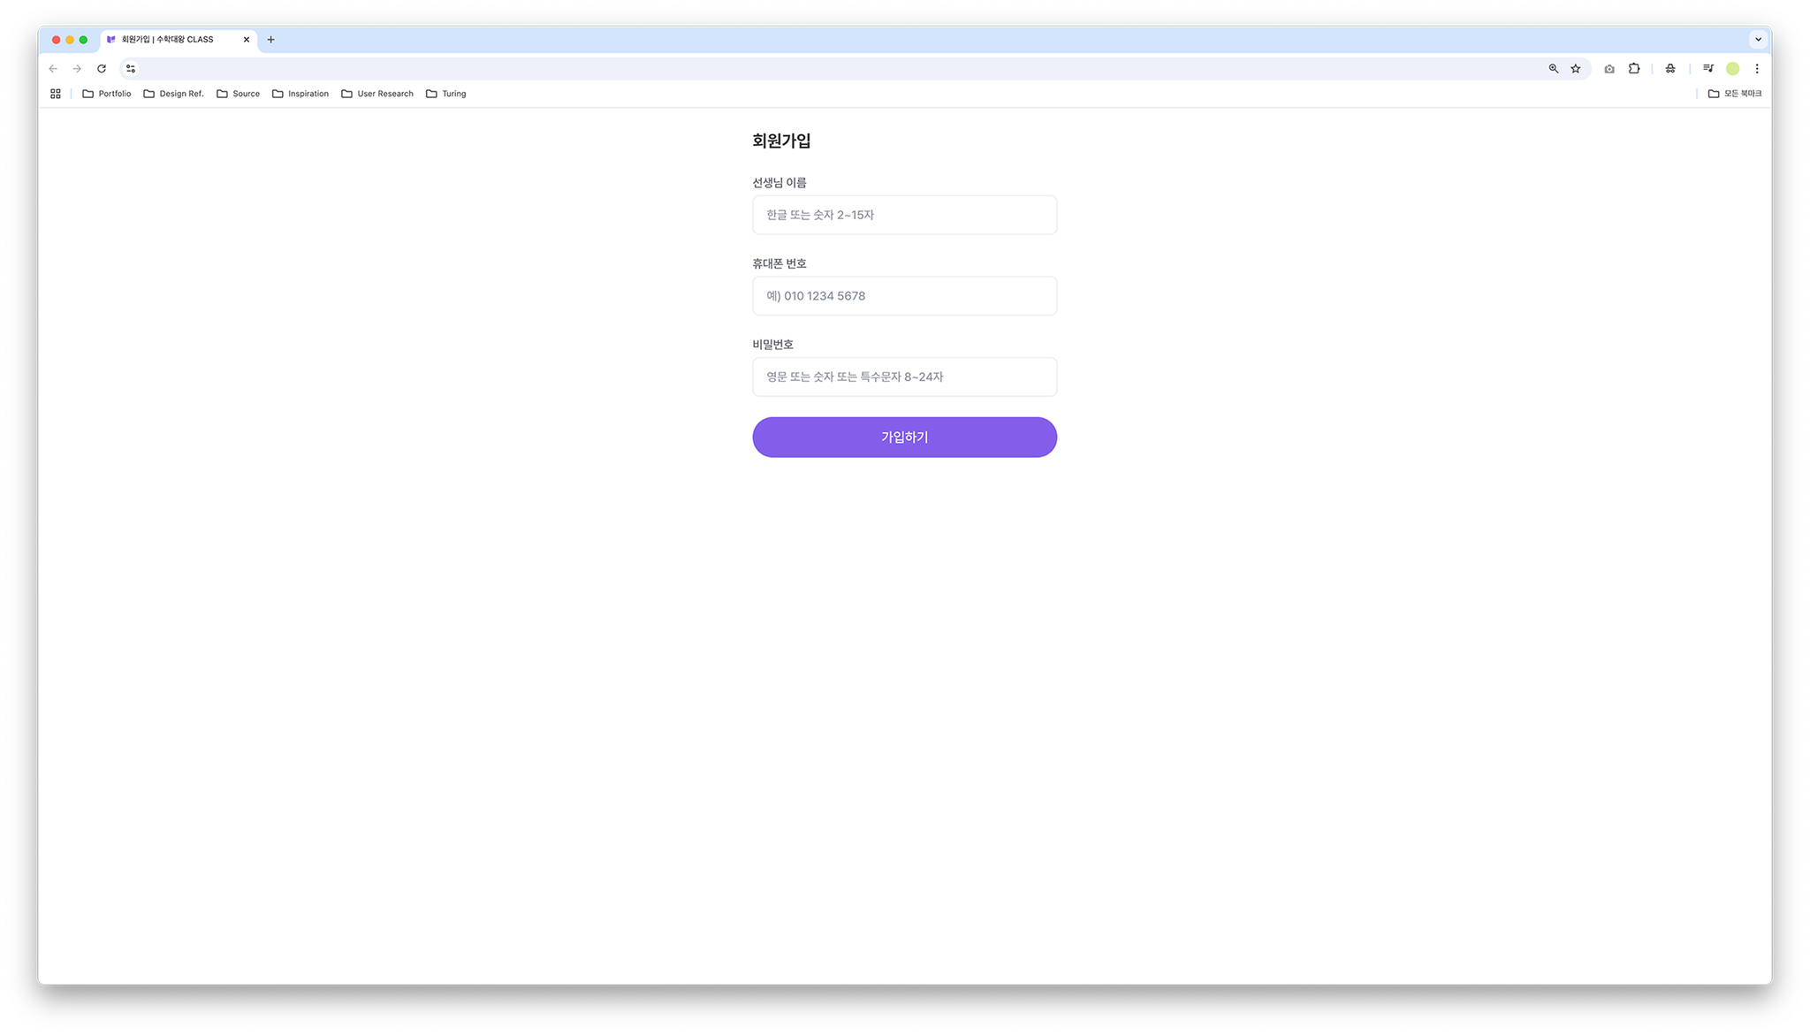Open the apps grid icon in bookmarks bar

[56, 94]
